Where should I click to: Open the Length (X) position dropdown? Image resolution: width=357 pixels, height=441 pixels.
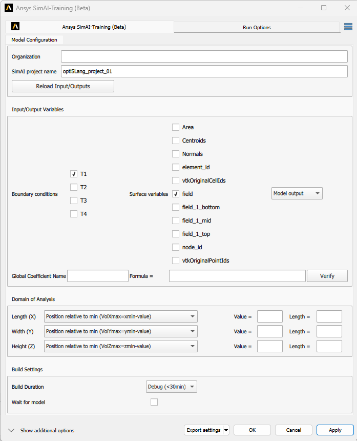tap(121, 316)
